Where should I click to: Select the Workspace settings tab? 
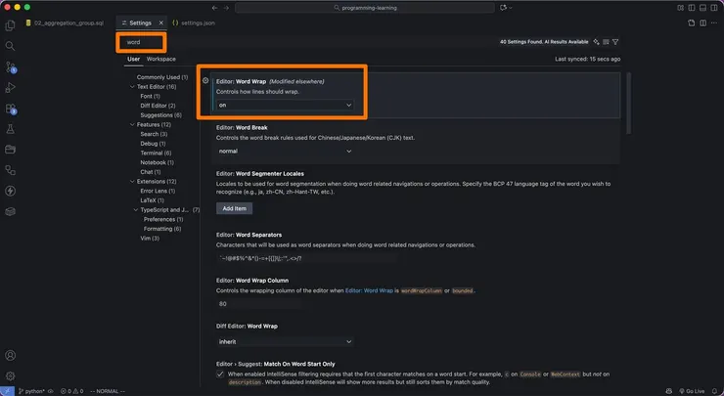click(x=161, y=59)
